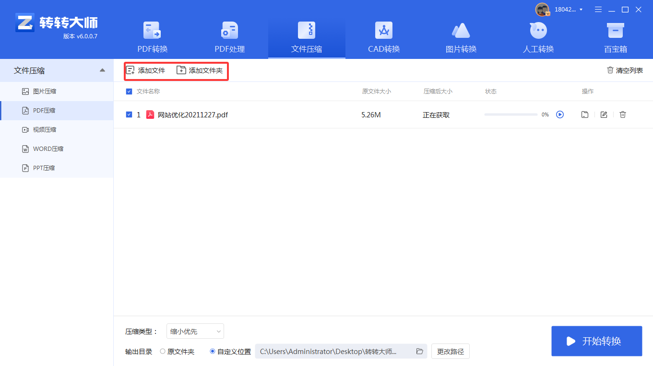The height and width of the screenshot is (366, 653).
Task: Click the 正在获取 status text
Action: click(x=436, y=115)
